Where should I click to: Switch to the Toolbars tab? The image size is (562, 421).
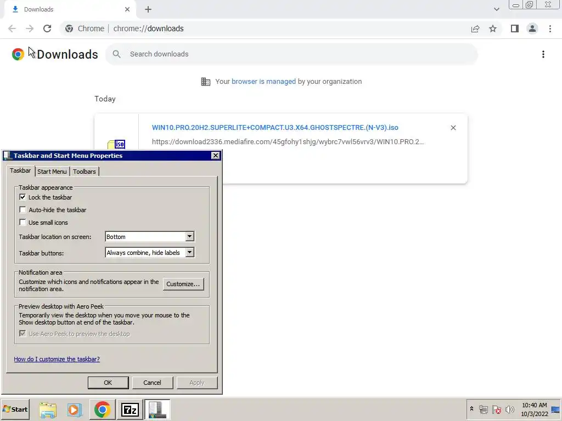pos(85,172)
